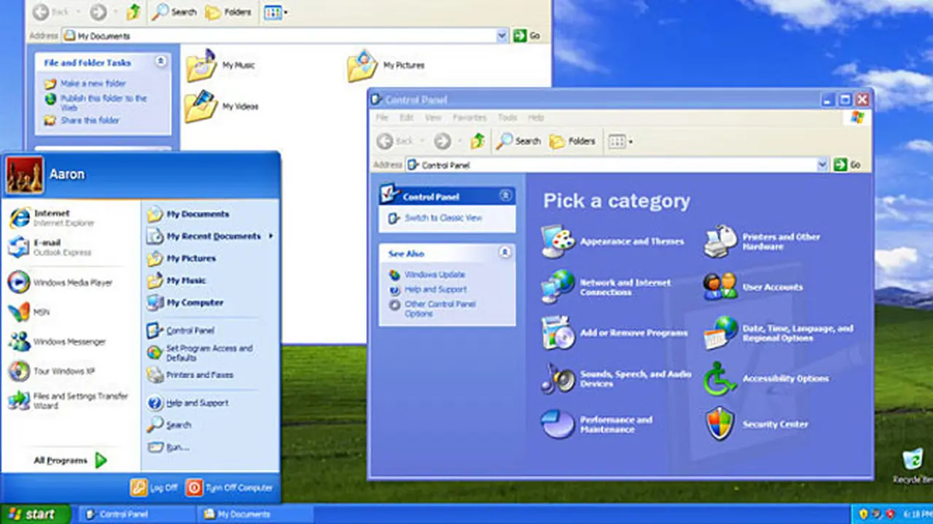Click Share this folder task link
This screenshot has height=524, width=933.
tap(90, 120)
